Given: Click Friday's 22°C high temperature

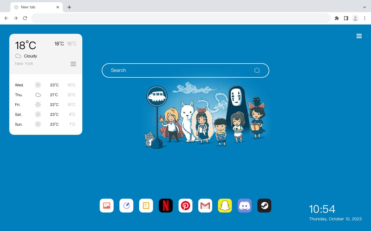Looking at the screenshot, I should [x=54, y=105].
